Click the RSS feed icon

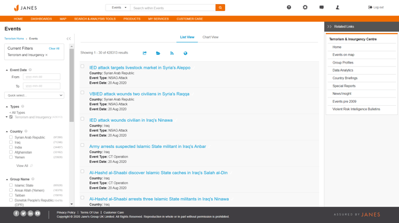pos(172,53)
